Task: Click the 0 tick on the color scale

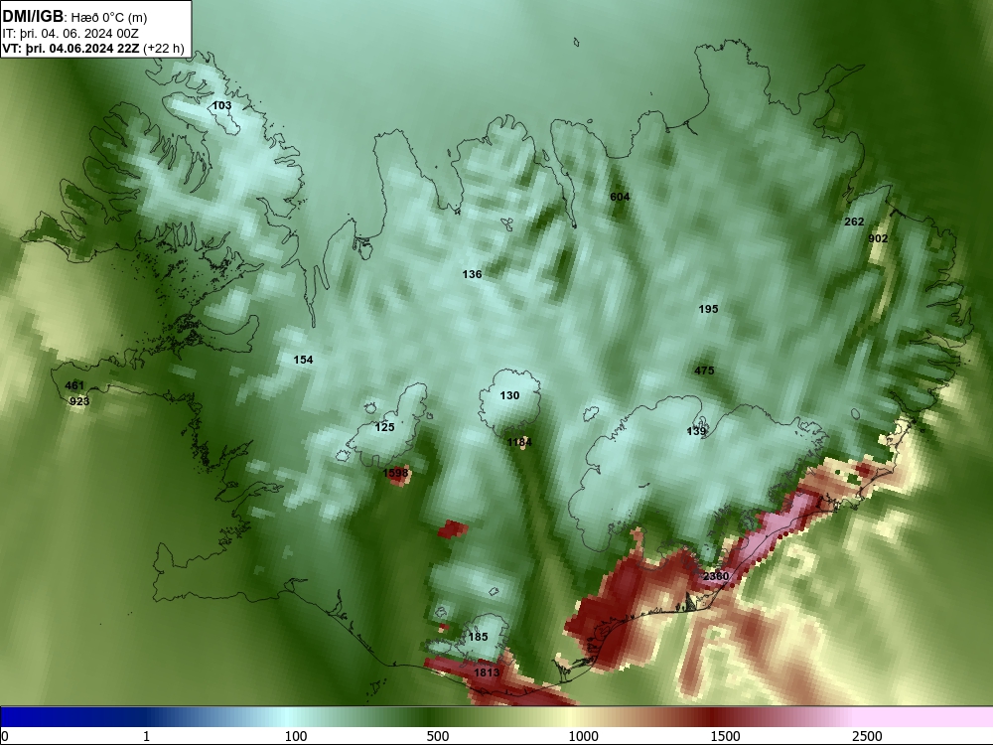Action: coord(6,736)
